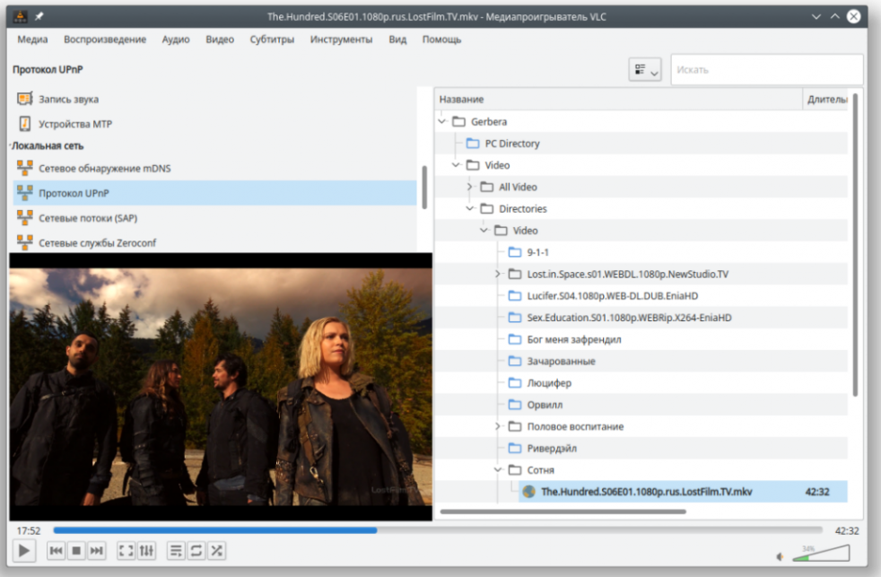This screenshot has height=577, width=881.
Task: Collapse the Directories folder
Action: pos(470,208)
